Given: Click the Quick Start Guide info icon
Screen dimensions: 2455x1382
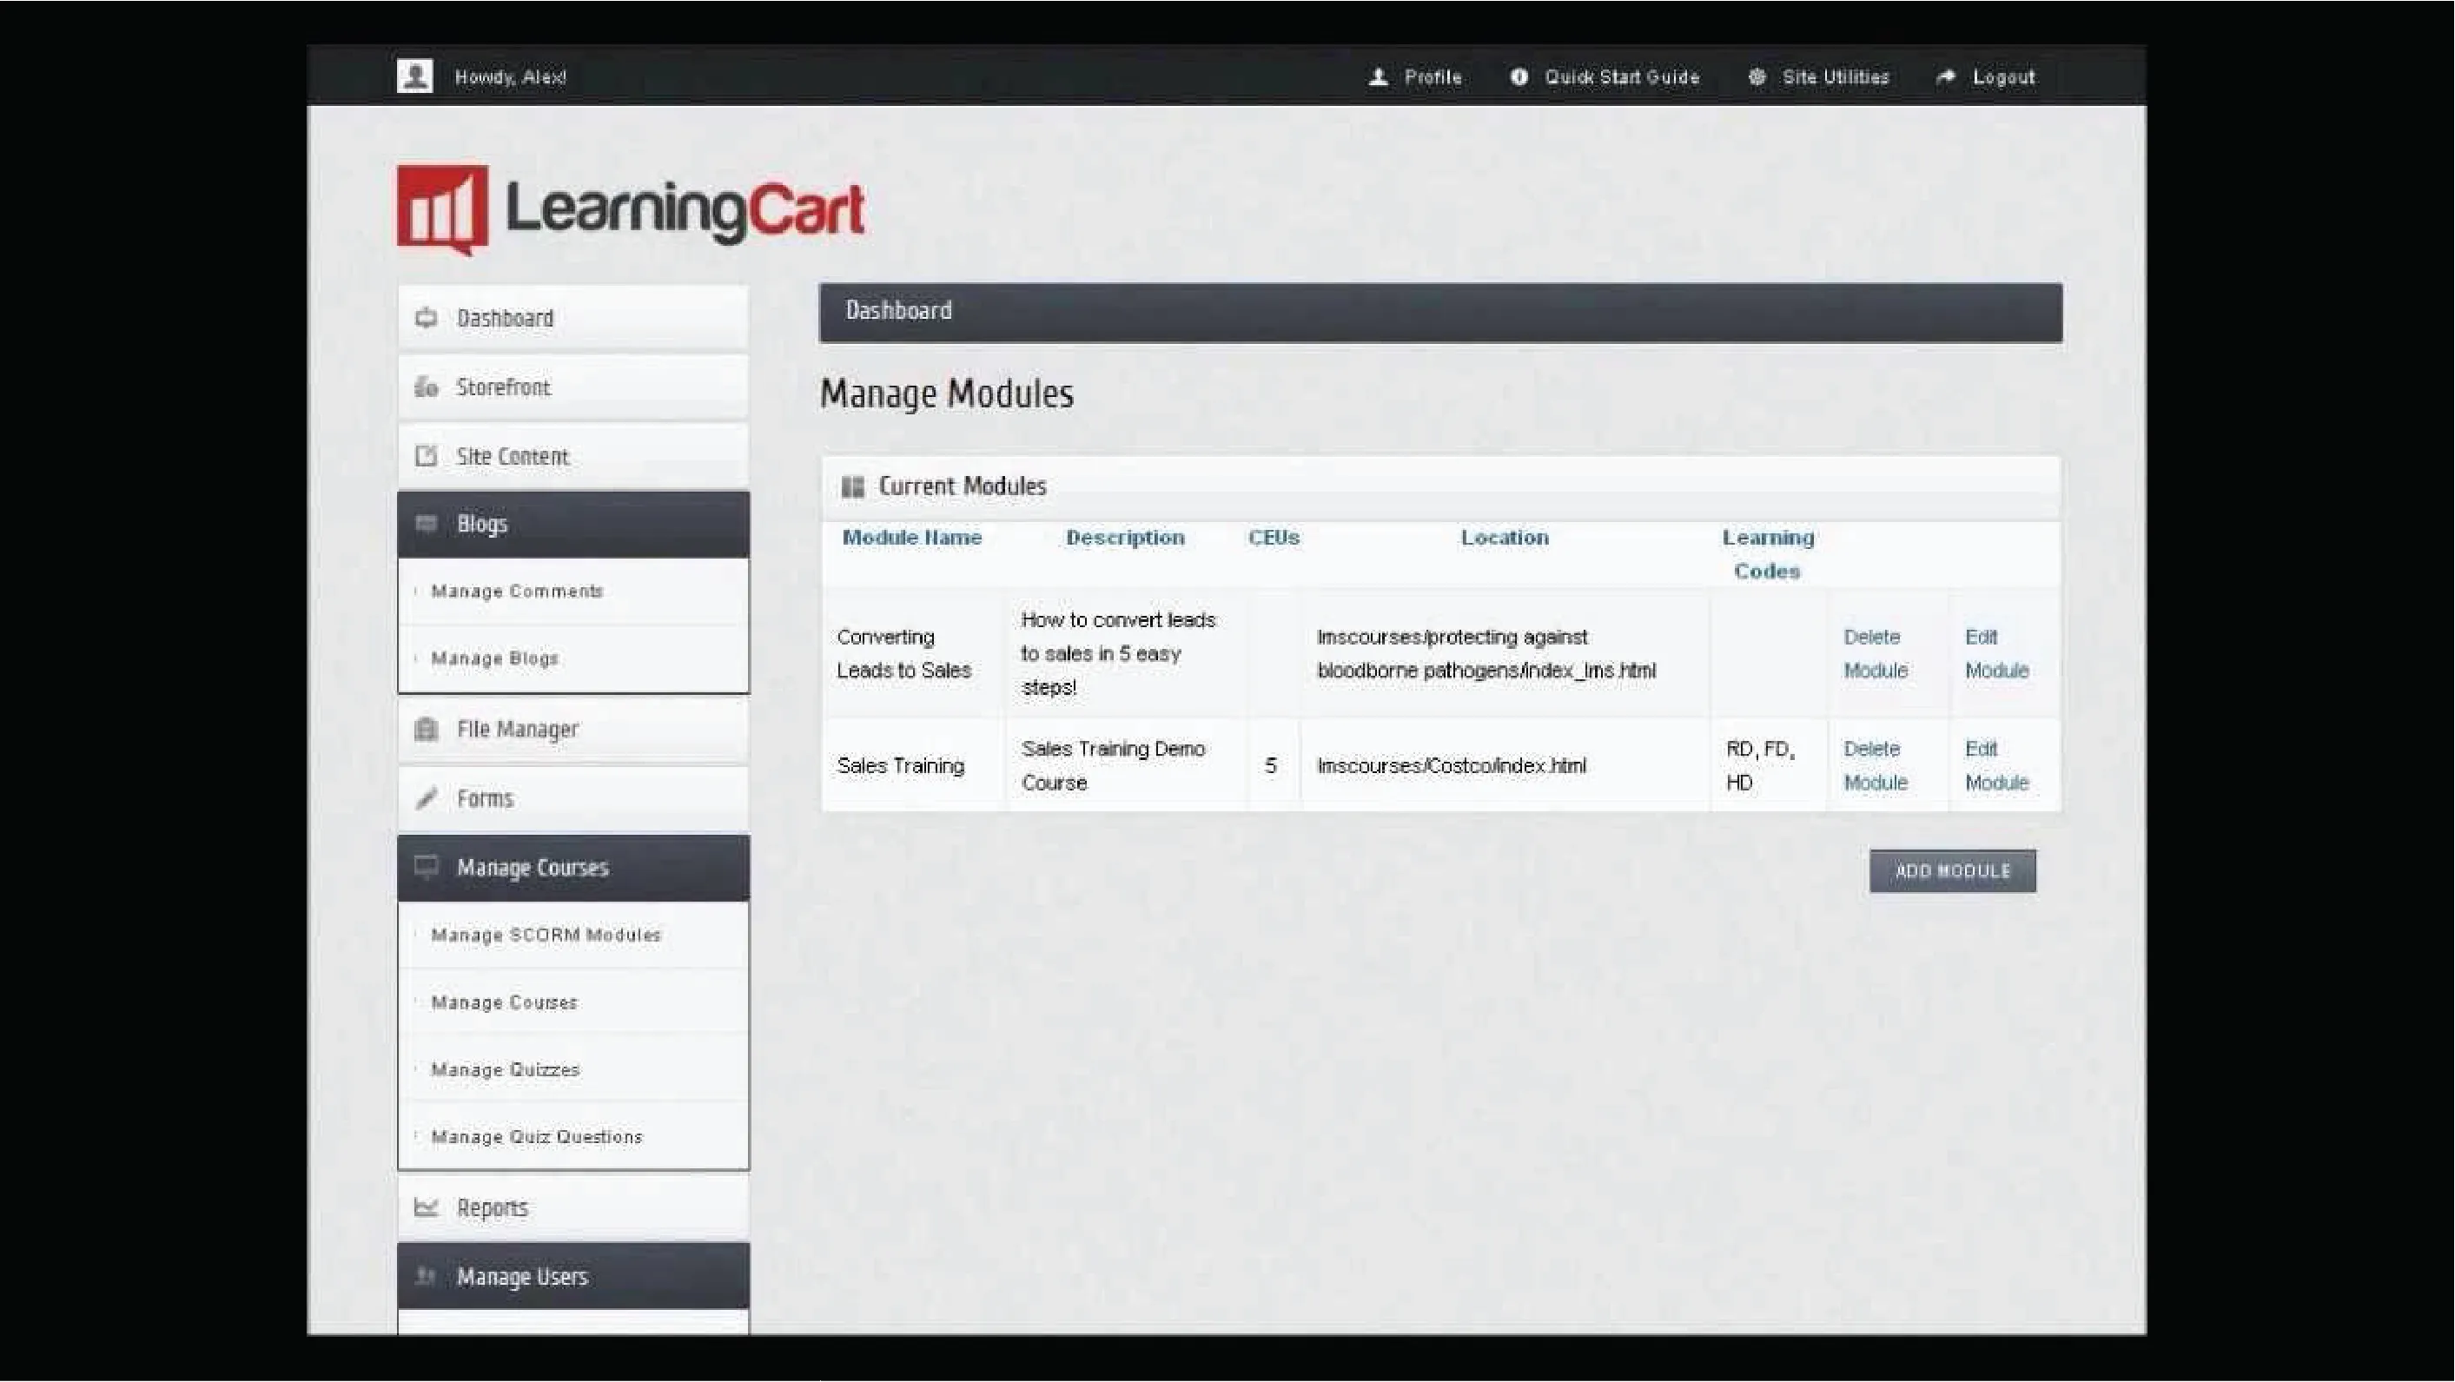Looking at the screenshot, I should pyautogui.click(x=1519, y=77).
